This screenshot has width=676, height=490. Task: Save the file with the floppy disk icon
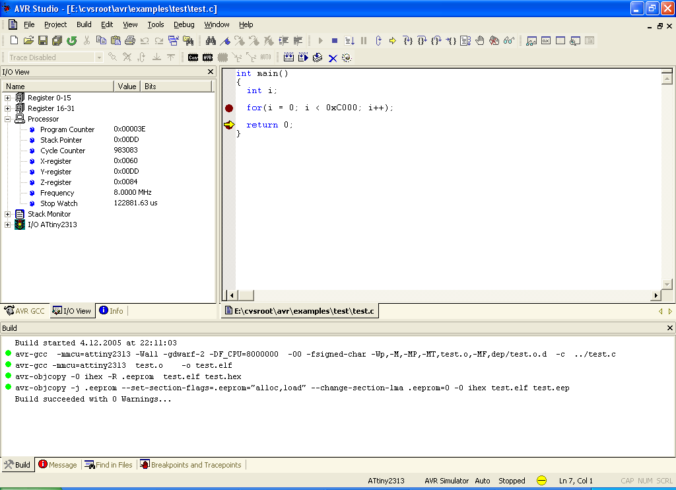coord(43,41)
